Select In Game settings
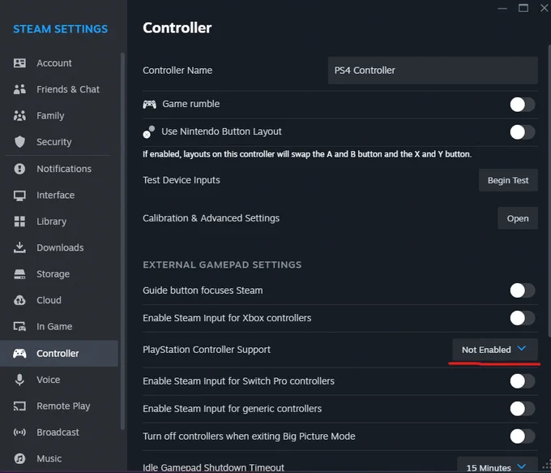551x473 pixels. click(59, 327)
